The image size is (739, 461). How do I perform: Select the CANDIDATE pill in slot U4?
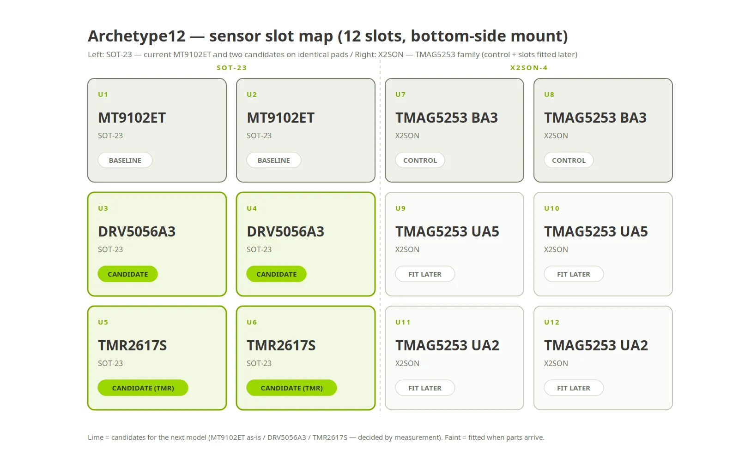click(277, 274)
